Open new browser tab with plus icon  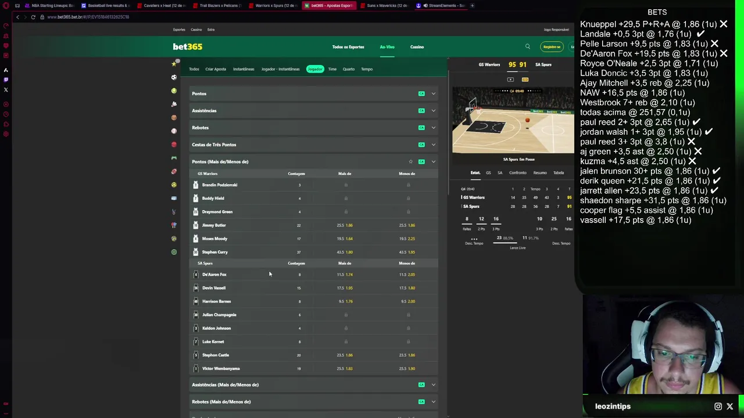pyautogui.click(x=472, y=5)
